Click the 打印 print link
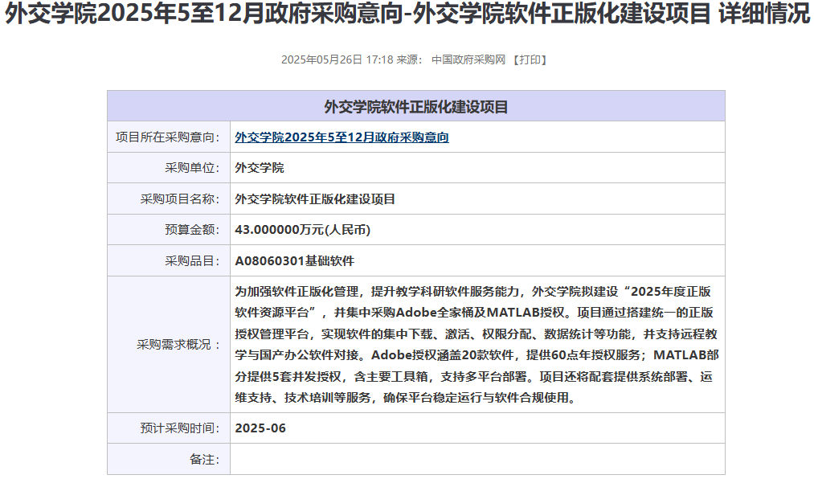814x479 pixels. (530, 59)
